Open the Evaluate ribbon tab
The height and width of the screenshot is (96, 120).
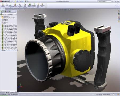coord(15,9)
